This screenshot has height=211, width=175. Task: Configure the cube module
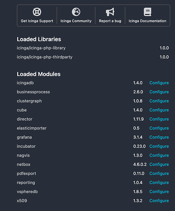[x=159, y=110]
